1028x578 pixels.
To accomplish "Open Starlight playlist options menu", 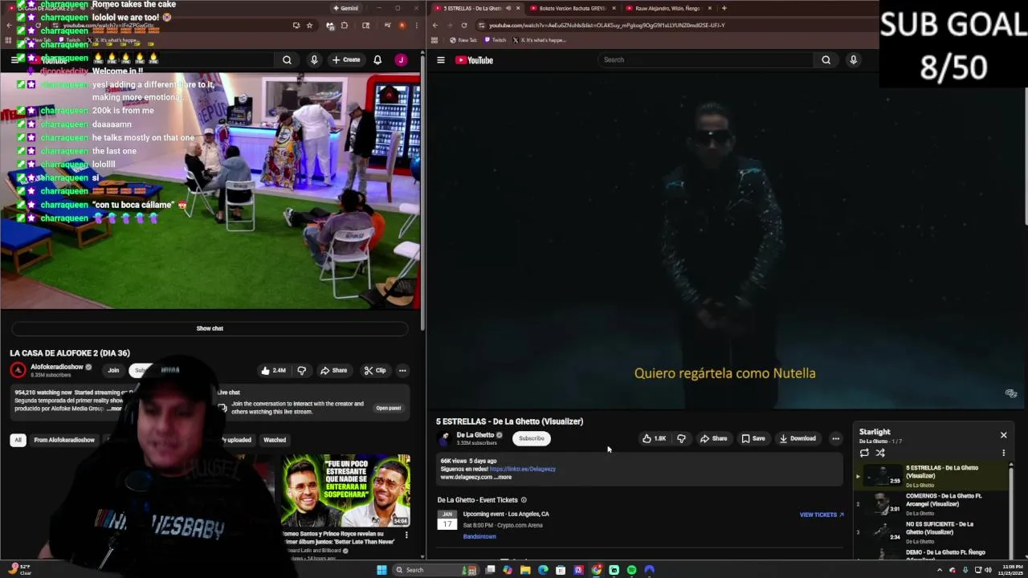I will coord(1003,453).
